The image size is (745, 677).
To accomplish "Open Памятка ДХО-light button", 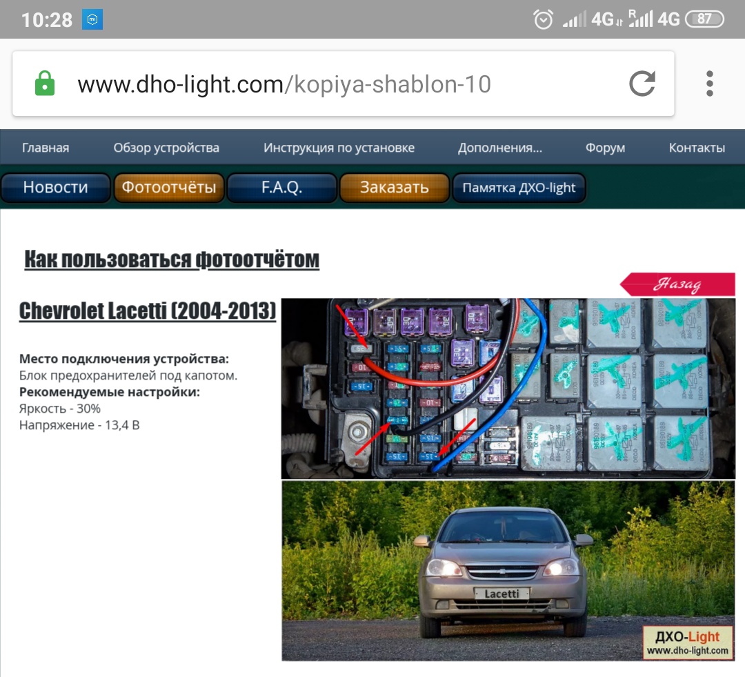I will click(x=519, y=188).
